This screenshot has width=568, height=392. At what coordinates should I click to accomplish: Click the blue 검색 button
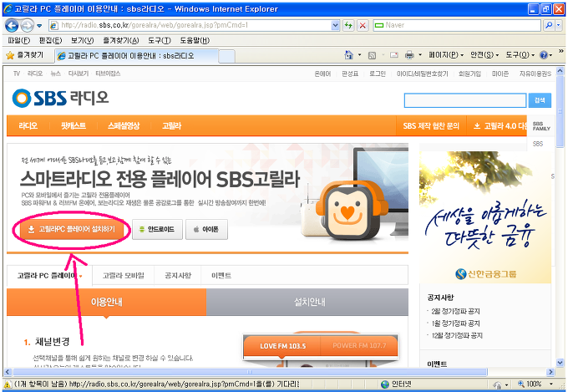[x=540, y=100]
